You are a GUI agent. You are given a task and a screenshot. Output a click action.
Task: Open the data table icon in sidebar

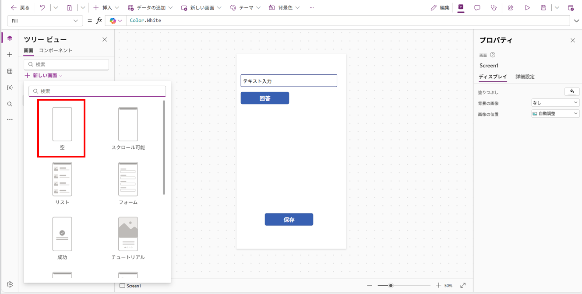(10, 71)
